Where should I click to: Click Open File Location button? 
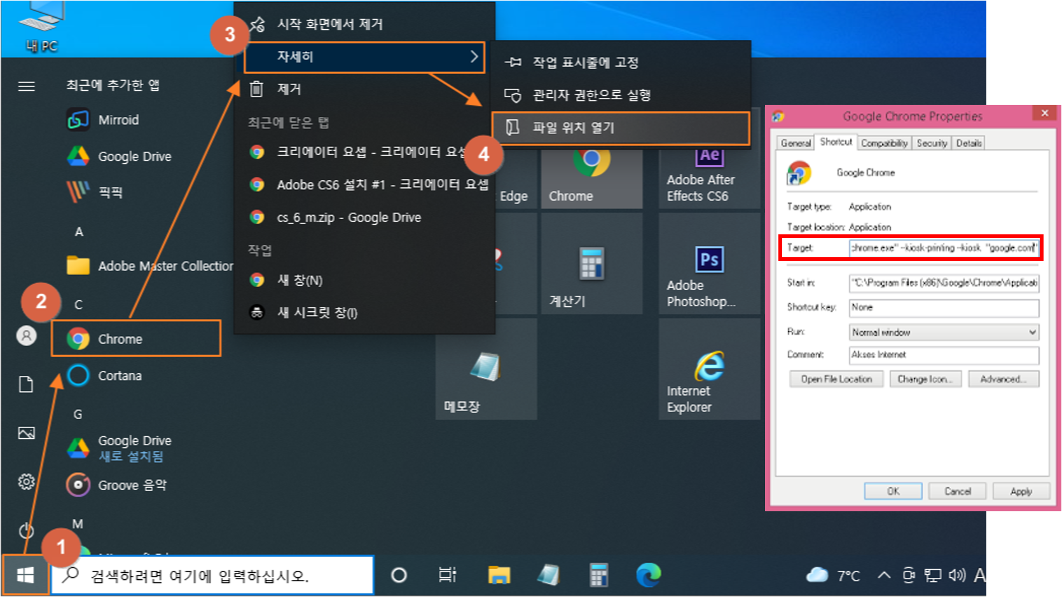pyautogui.click(x=836, y=379)
